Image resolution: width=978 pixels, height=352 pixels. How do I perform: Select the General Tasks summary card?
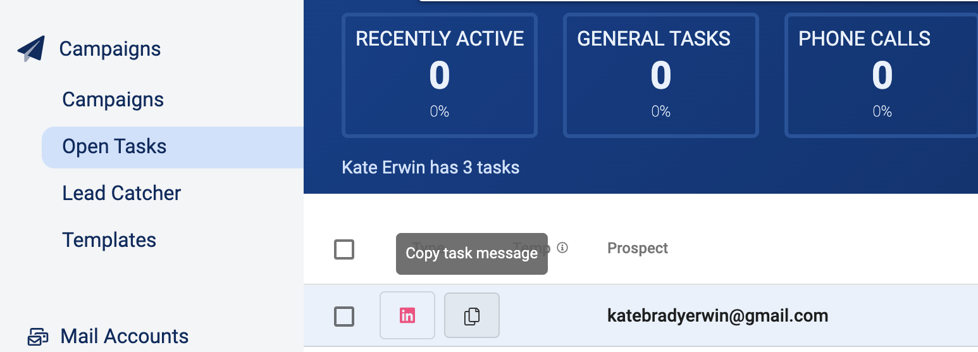coord(660,75)
